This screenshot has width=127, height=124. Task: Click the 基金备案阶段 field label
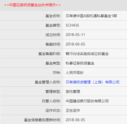[x=49, y=54]
